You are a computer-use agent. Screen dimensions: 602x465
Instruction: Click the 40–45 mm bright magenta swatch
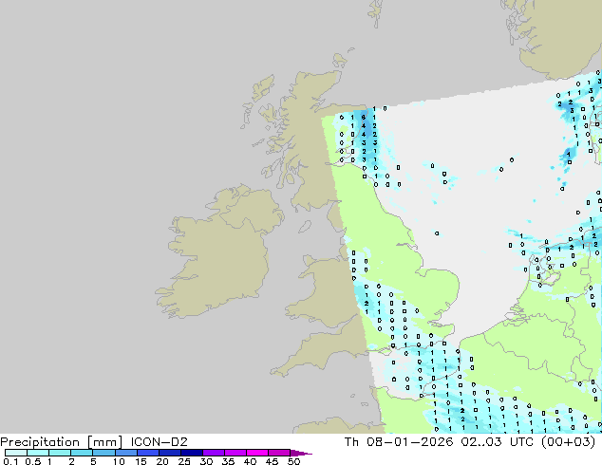pos(257,453)
